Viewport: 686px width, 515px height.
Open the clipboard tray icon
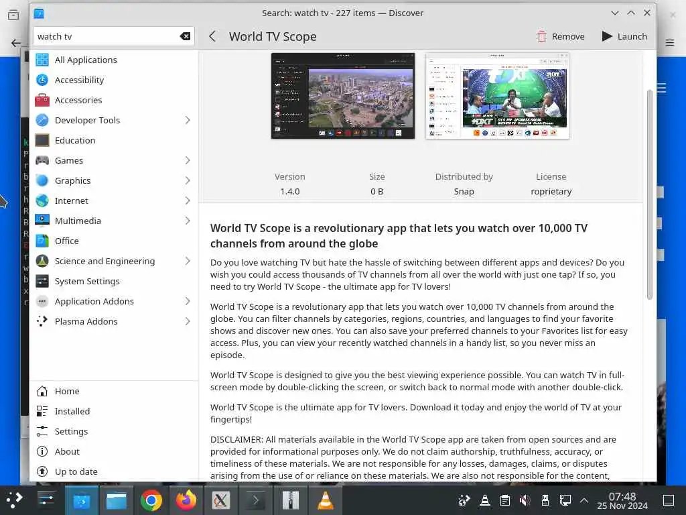tap(504, 500)
